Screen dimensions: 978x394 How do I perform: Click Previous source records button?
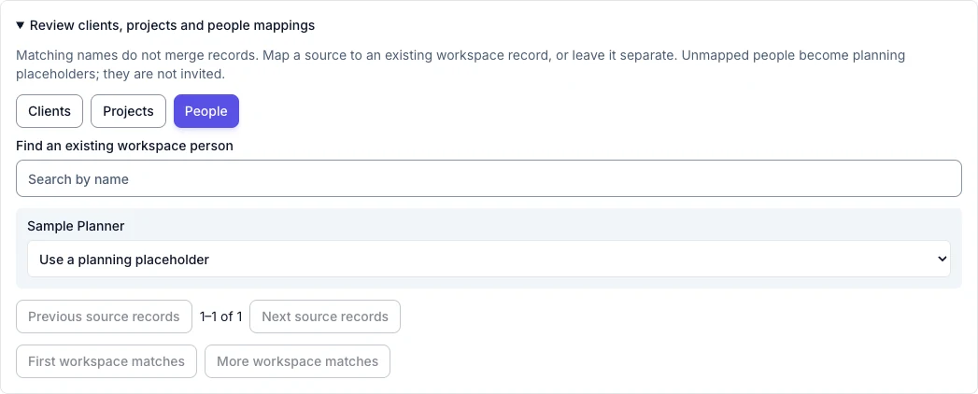105,317
